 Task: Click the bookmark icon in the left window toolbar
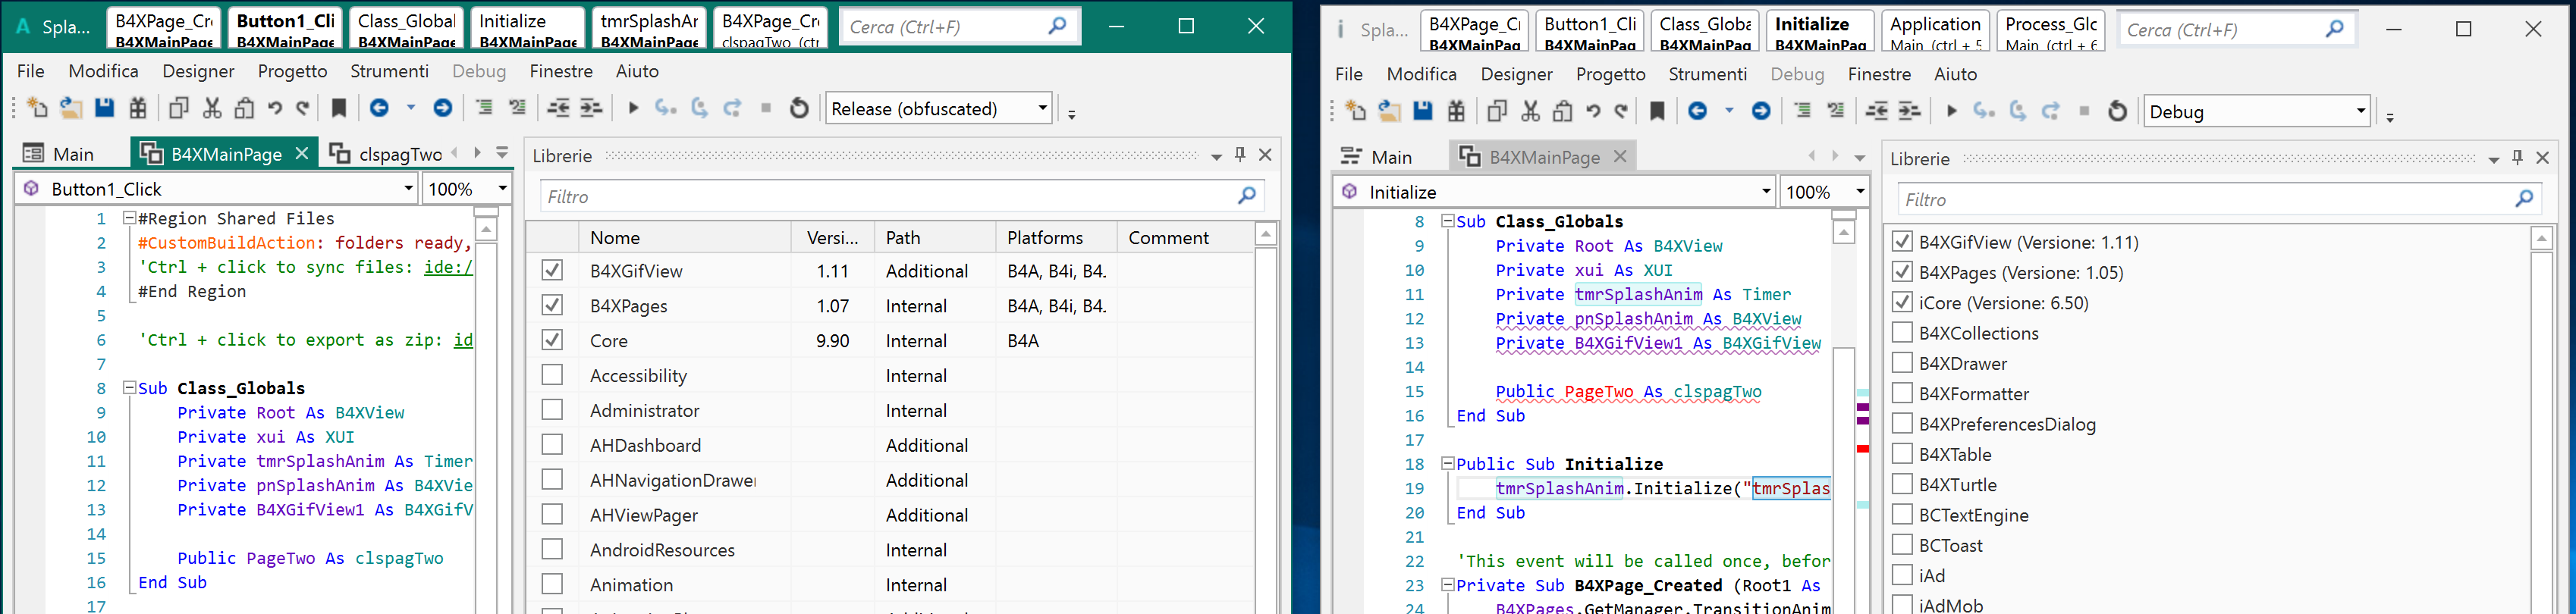point(339,108)
